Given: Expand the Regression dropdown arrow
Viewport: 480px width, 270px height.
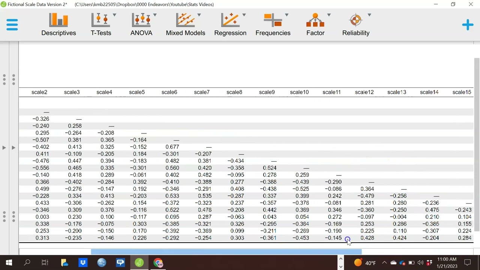Looking at the screenshot, I should pyautogui.click(x=244, y=15).
